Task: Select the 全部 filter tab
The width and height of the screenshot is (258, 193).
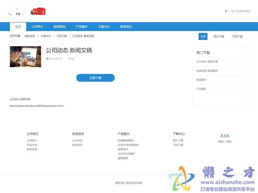Action: [203, 37]
